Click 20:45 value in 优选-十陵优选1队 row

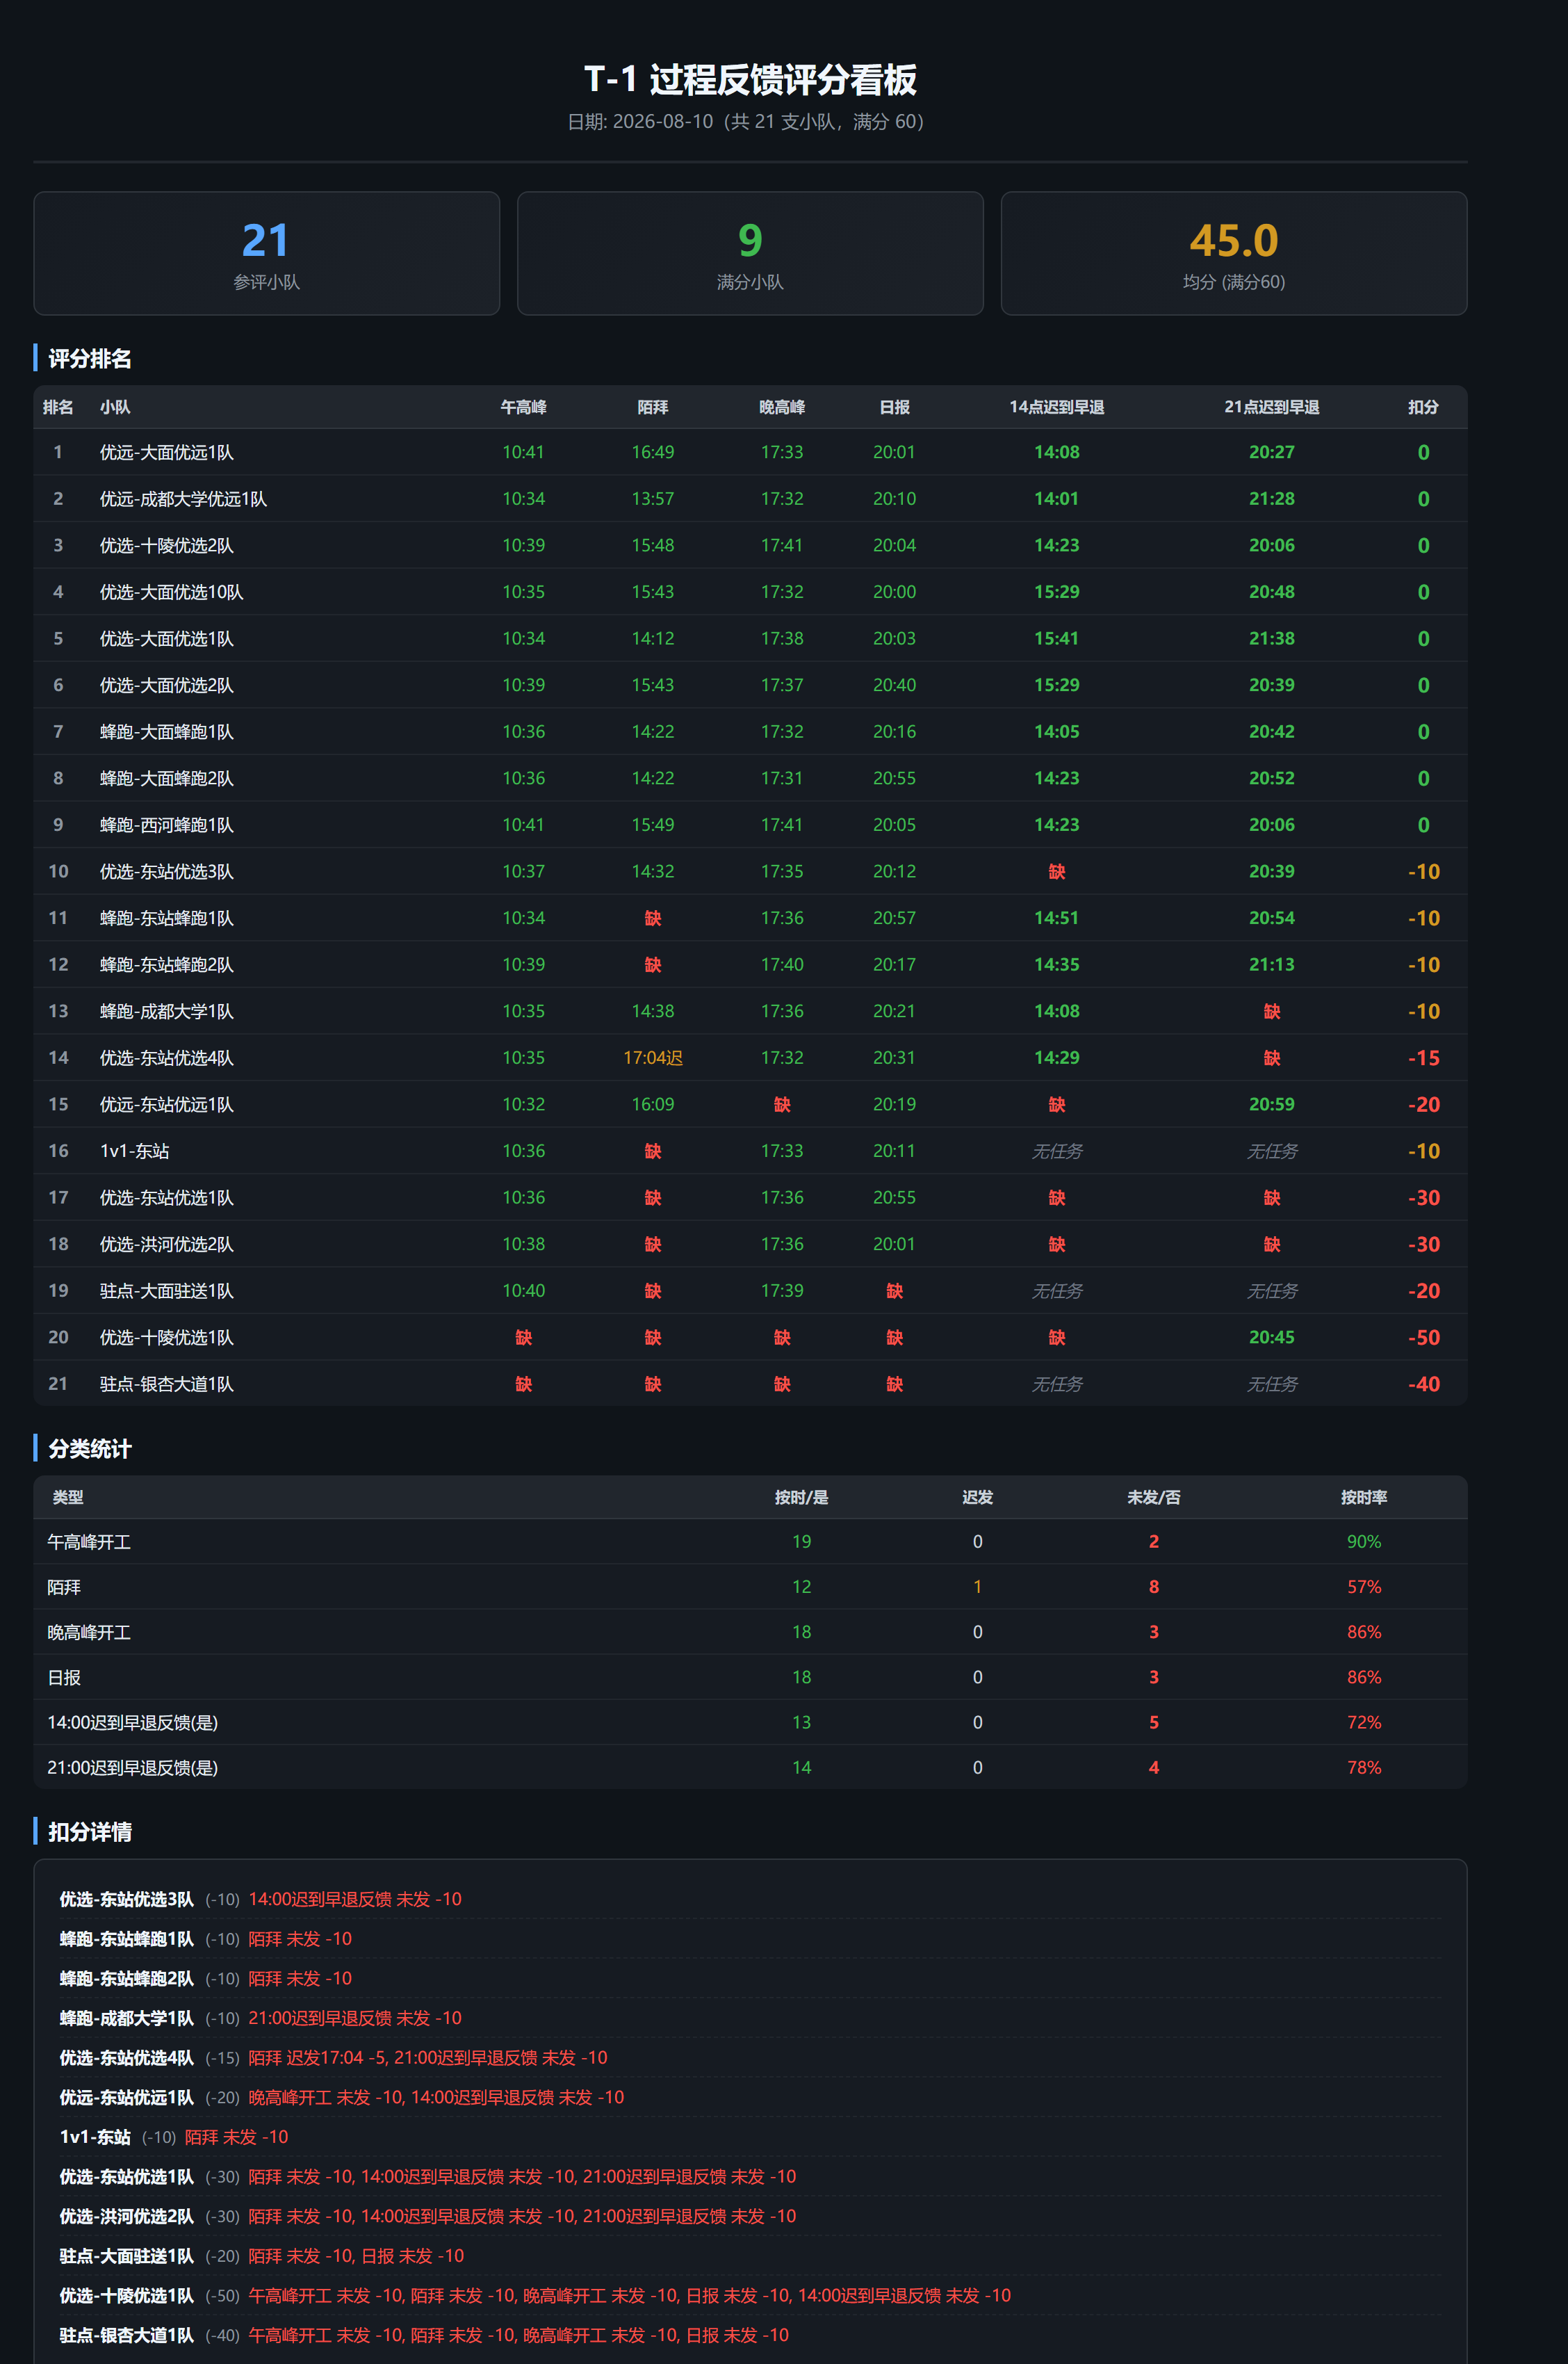click(x=1272, y=1338)
